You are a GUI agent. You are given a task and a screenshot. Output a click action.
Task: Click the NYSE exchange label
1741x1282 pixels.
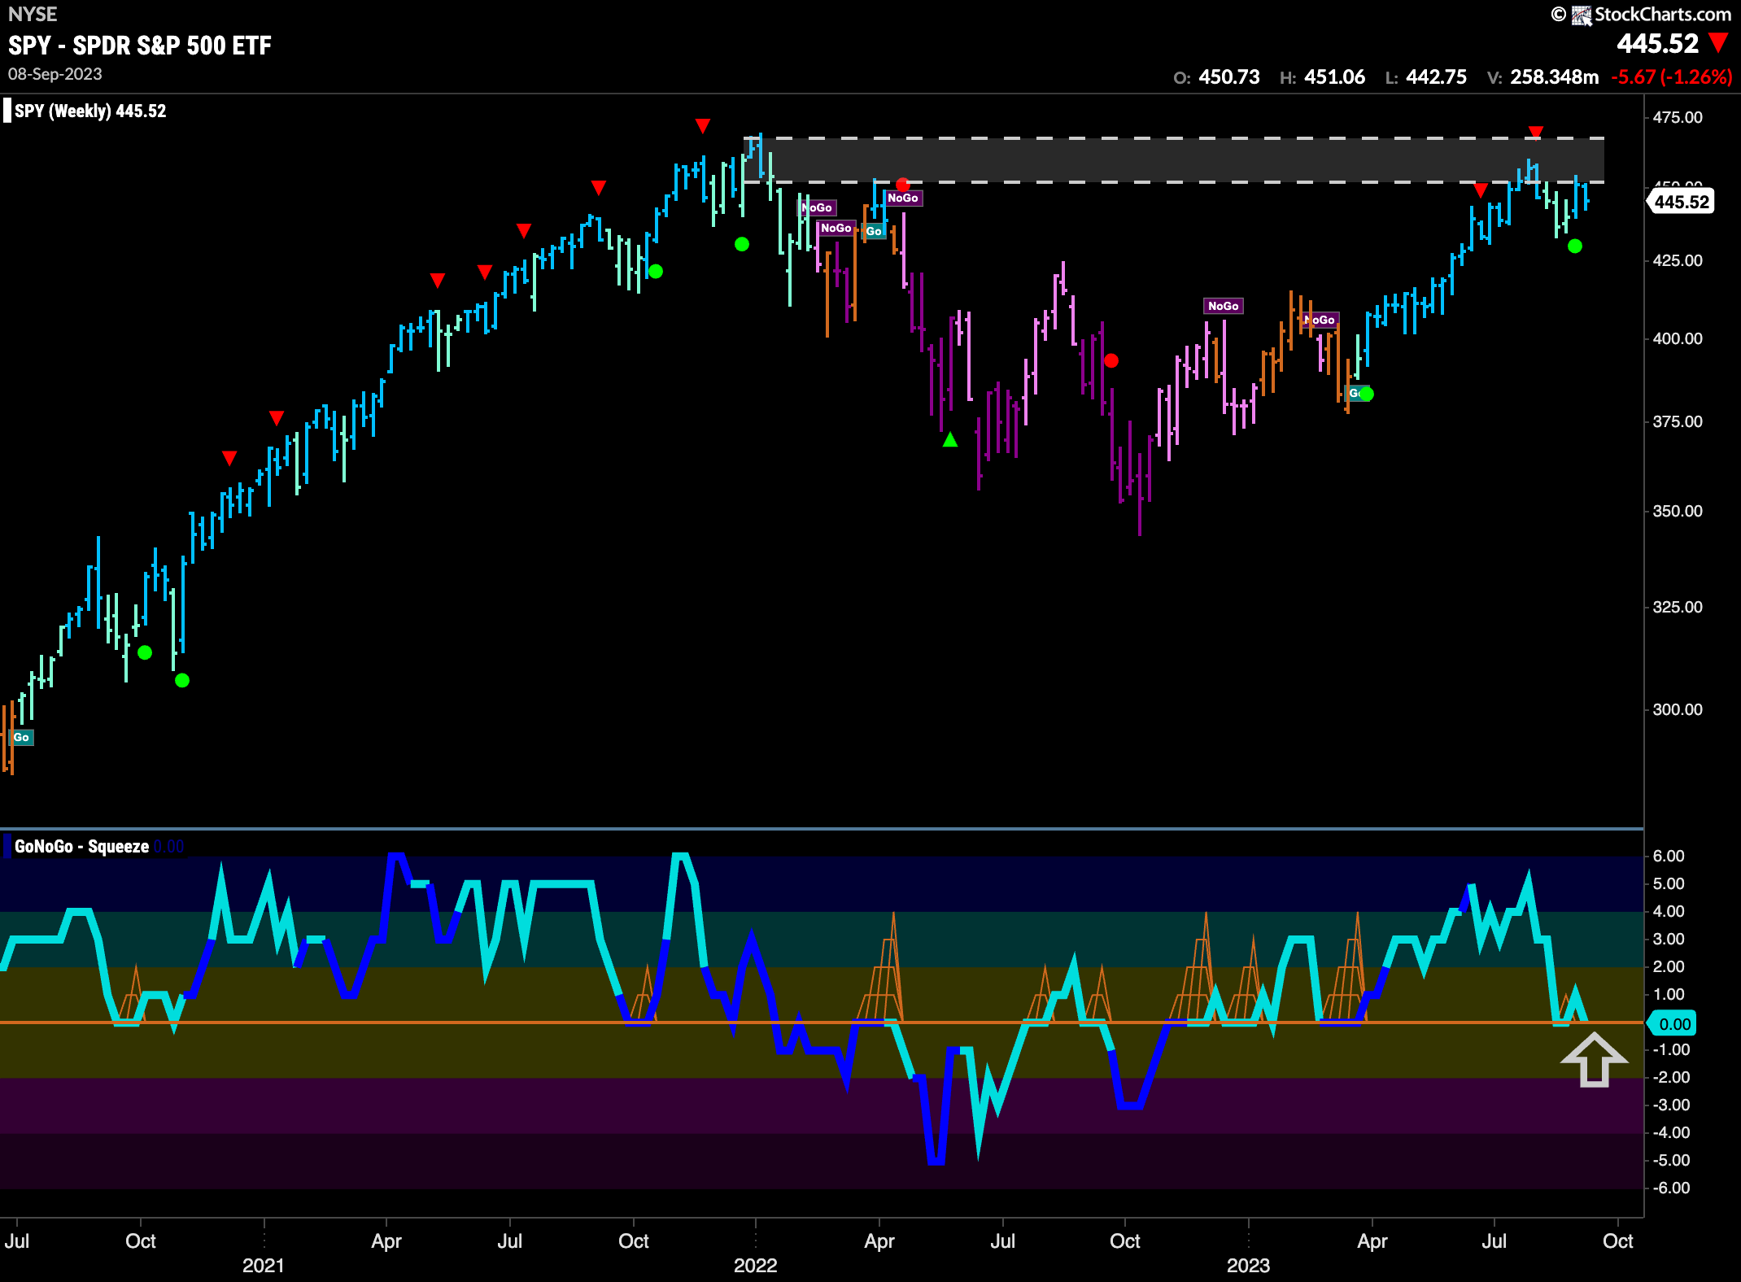(33, 14)
